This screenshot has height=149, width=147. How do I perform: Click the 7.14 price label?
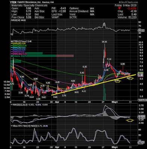point(109,59)
